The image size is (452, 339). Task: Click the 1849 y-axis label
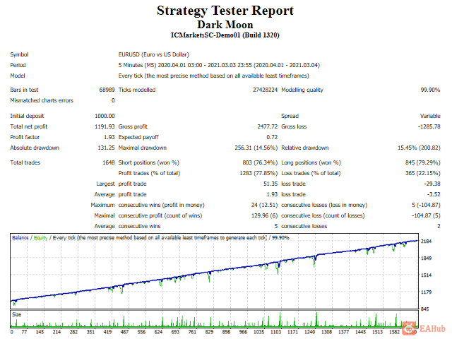[426, 258]
